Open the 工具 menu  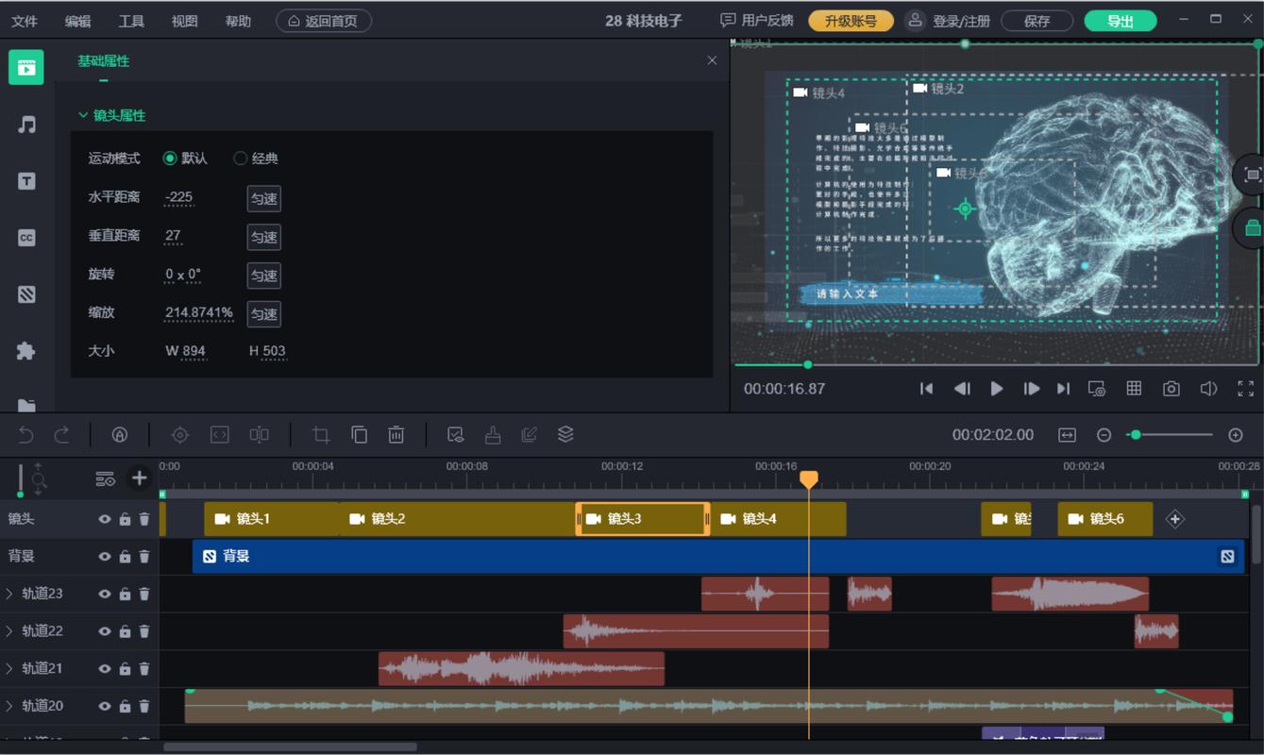(131, 21)
